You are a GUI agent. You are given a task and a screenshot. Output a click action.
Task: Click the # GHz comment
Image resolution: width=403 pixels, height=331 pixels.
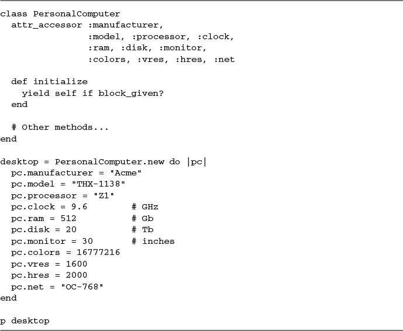(x=145, y=207)
